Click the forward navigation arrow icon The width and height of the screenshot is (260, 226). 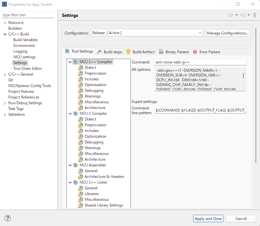pos(243,15)
